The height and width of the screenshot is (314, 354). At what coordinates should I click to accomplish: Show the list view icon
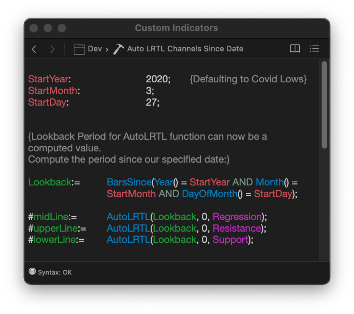[315, 49]
